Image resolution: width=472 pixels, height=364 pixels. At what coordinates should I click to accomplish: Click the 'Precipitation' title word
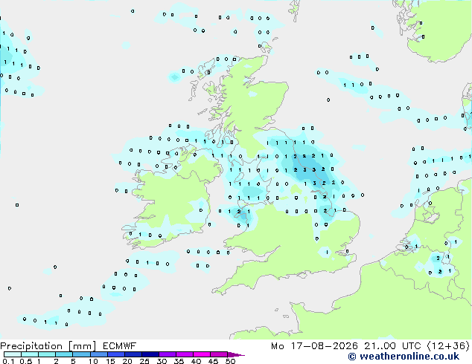tap(31, 346)
